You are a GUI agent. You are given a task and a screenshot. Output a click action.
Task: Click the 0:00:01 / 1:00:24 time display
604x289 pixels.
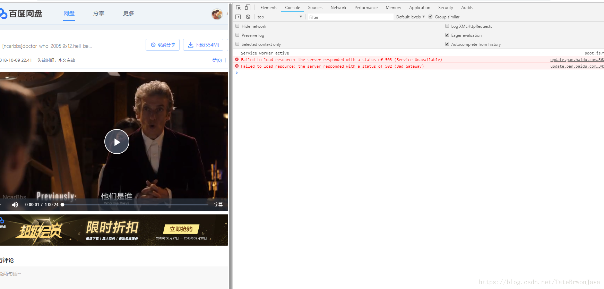[x=42, y=205]
